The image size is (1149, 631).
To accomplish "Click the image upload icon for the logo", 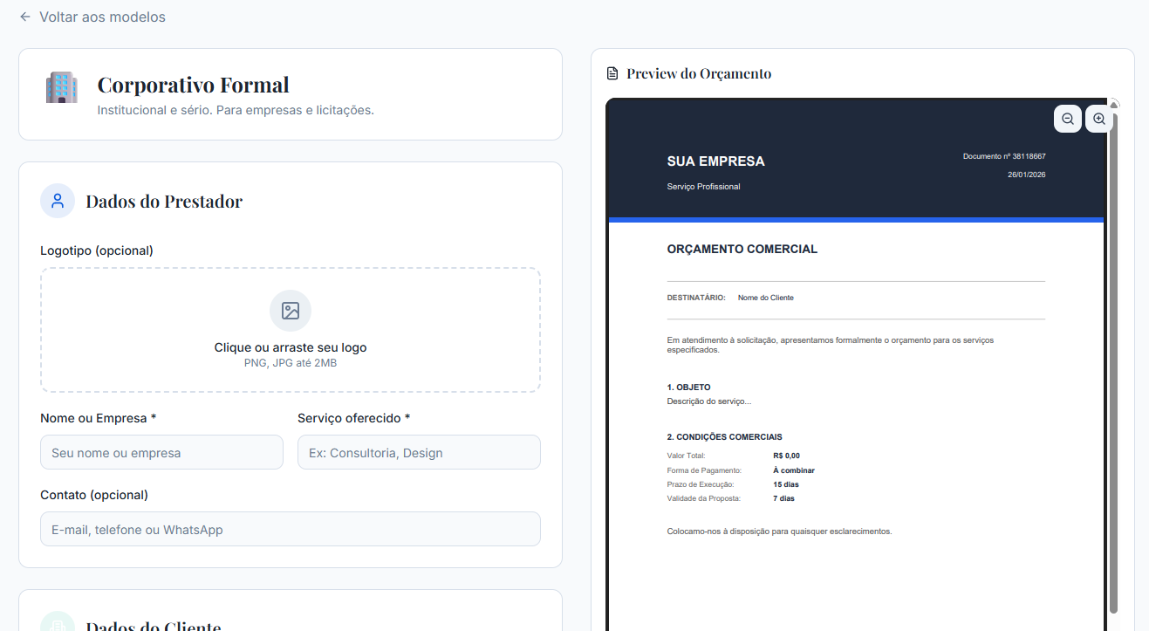I will click(291, 311).
